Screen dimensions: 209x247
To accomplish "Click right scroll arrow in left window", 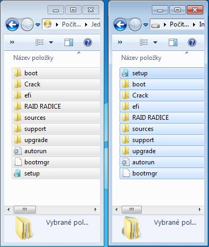I will [96, 209].
